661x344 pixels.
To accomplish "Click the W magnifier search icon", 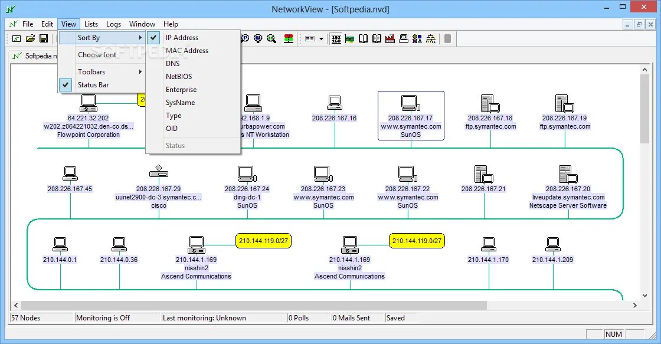I will [258, 39].
